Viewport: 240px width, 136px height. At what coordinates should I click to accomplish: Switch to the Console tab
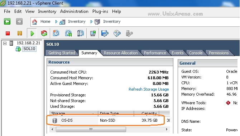196,53
